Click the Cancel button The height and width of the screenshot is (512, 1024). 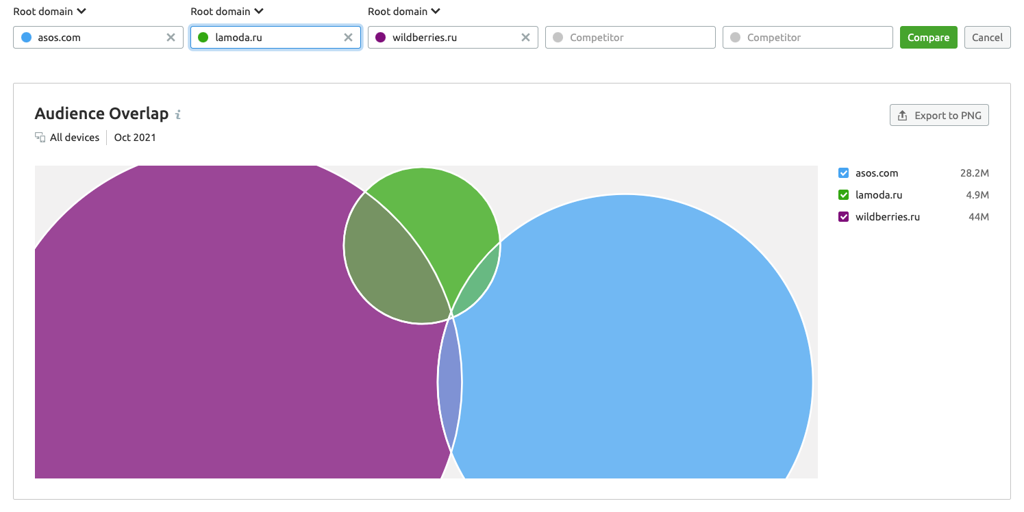click(x=987, y=38)
